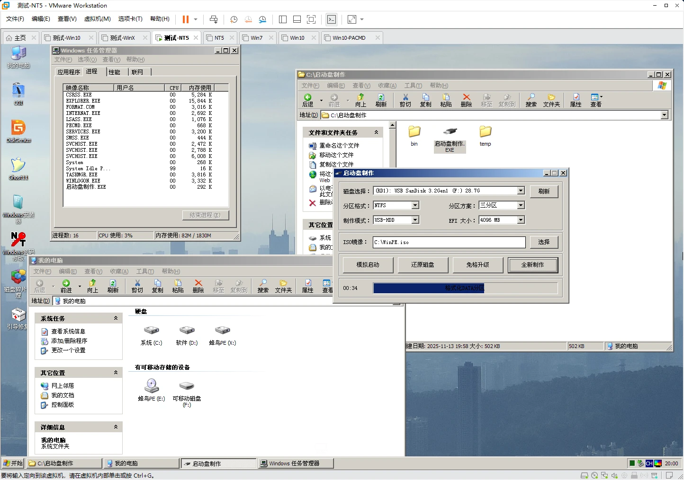Expand address bar dropdown in C:\启动盘制作 window
The height and width of the screenshot is (480, 684).
[664, 115]
